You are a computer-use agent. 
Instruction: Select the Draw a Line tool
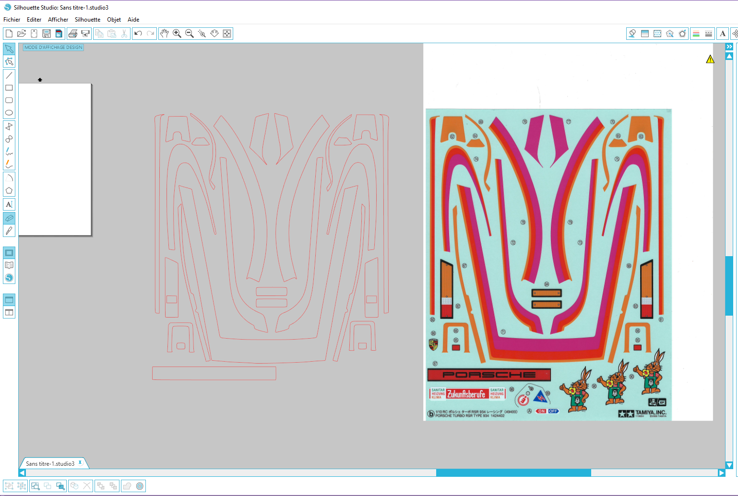pyautogui.click(x=9, y=75)
